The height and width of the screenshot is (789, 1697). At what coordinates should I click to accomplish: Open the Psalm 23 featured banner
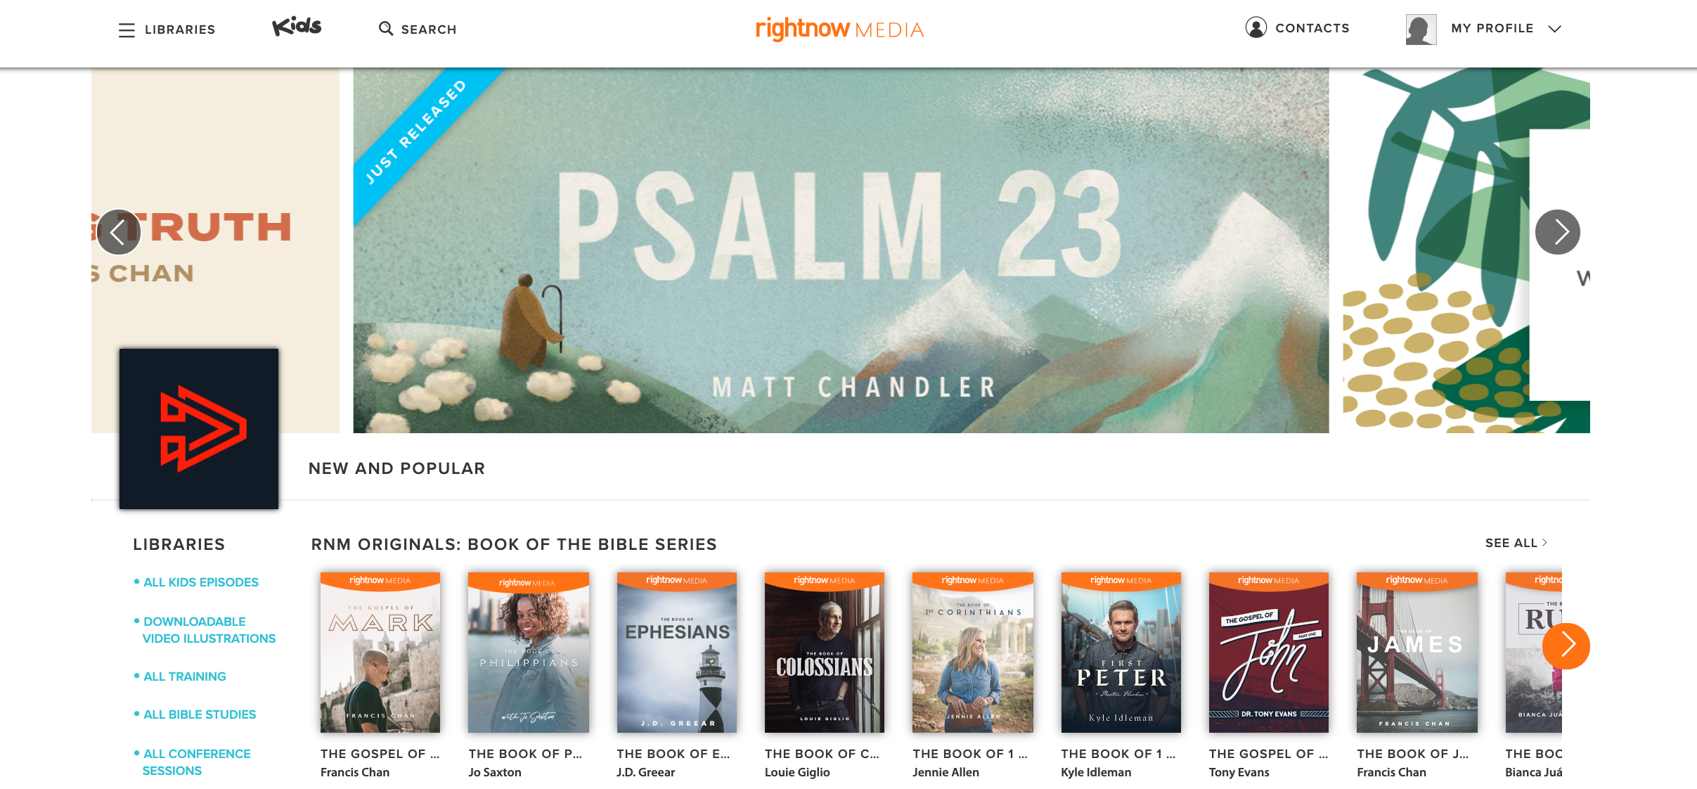[841, 250]
